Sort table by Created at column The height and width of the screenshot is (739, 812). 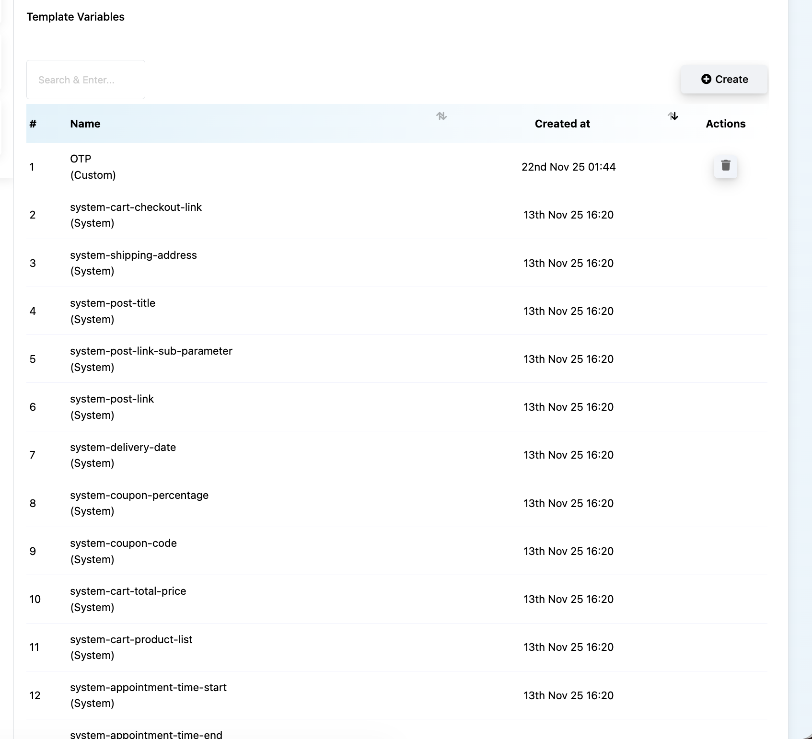pyautogui.click(x=673, y=116)
